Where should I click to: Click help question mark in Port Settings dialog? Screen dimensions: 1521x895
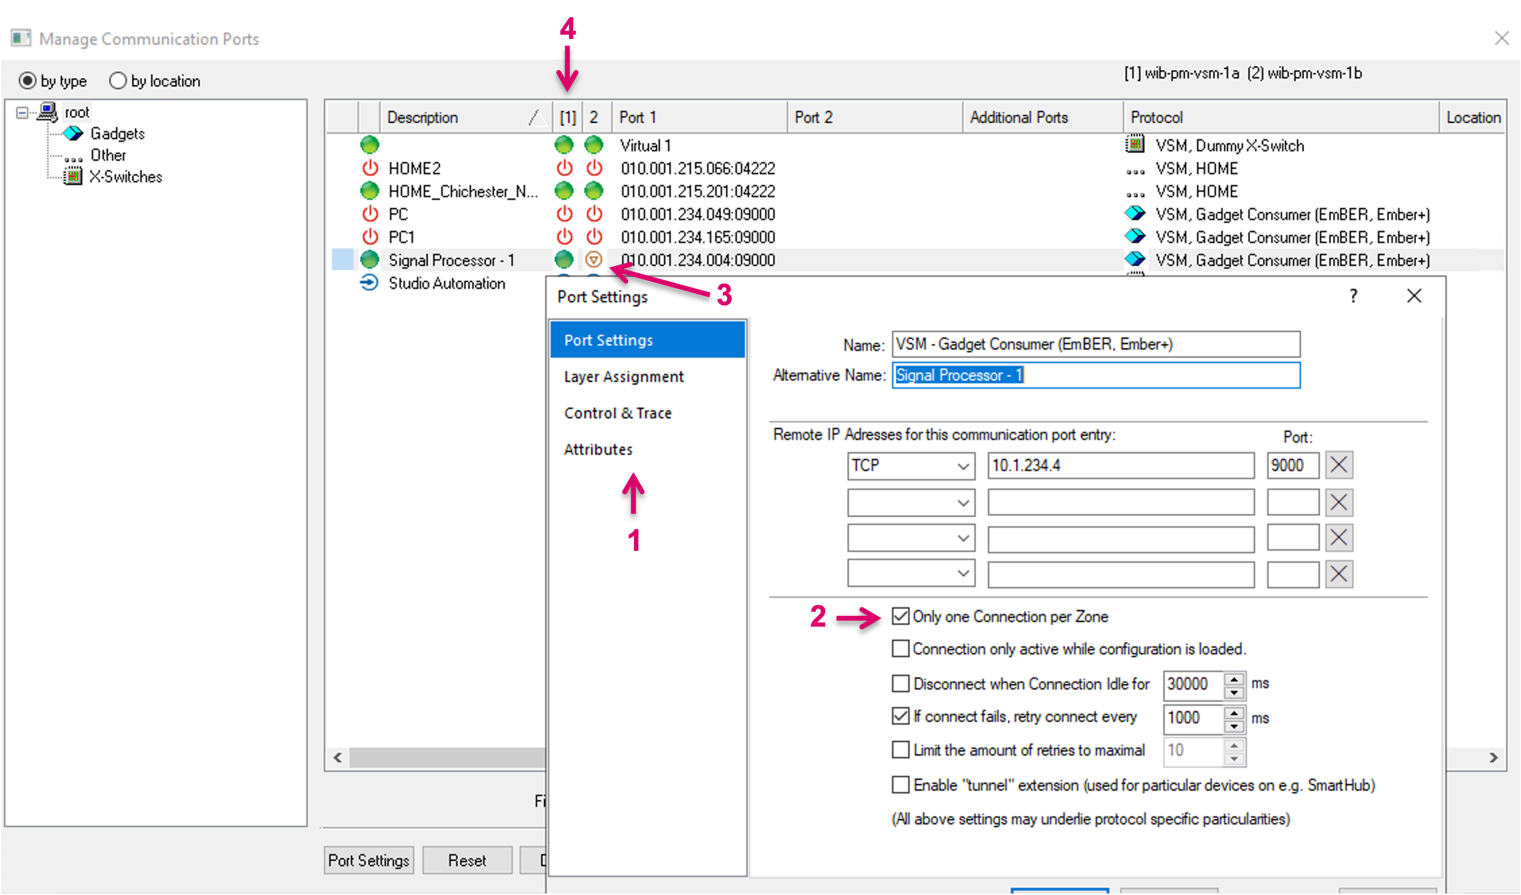[1353, 296]
